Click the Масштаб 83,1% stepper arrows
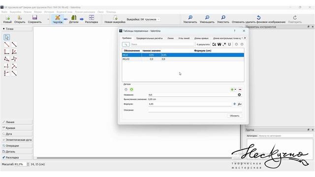This screenshot has height=177, width=315. pyautogui.click(x=28, y=164)
